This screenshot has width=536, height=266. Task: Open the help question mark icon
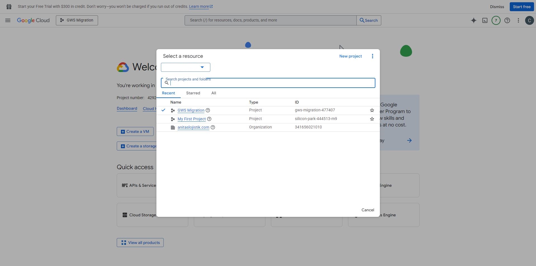[507, 20]
